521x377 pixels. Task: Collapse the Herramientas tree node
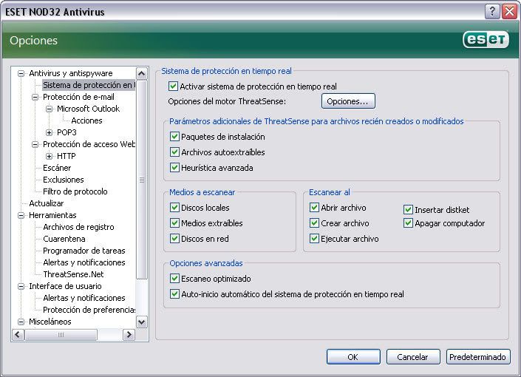(x=21, y=215)
